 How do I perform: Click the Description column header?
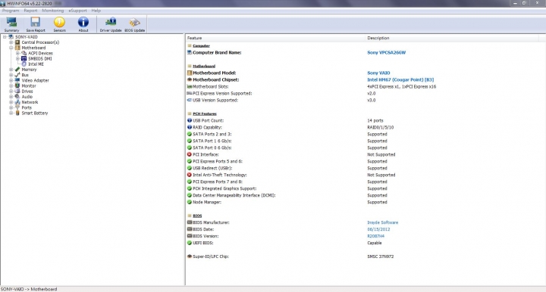(452, 38)
